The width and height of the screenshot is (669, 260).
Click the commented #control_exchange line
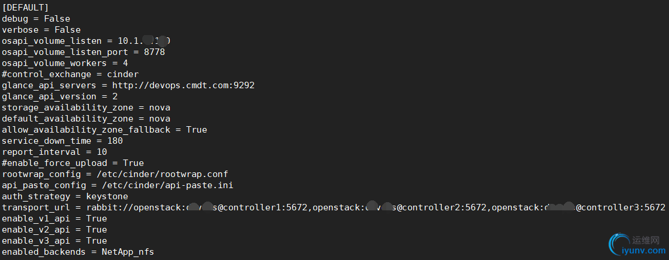pyautogui.click(x=70, y=74)
